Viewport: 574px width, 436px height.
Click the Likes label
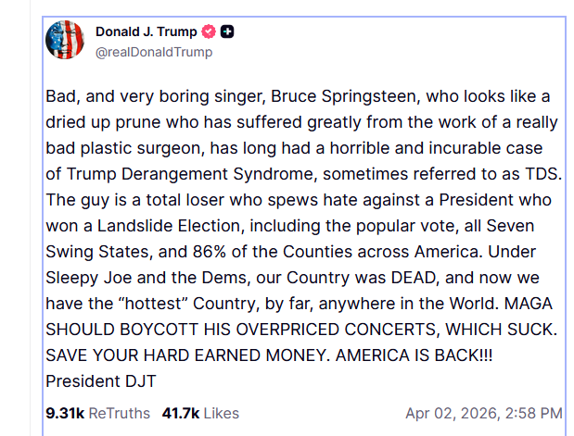(222, 413)
